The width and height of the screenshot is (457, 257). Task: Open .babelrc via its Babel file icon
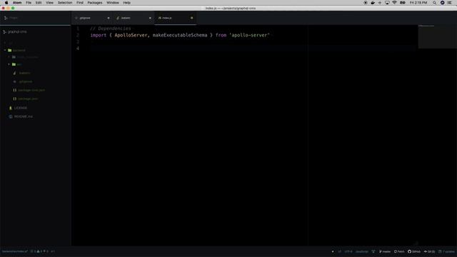click(14, 73)
